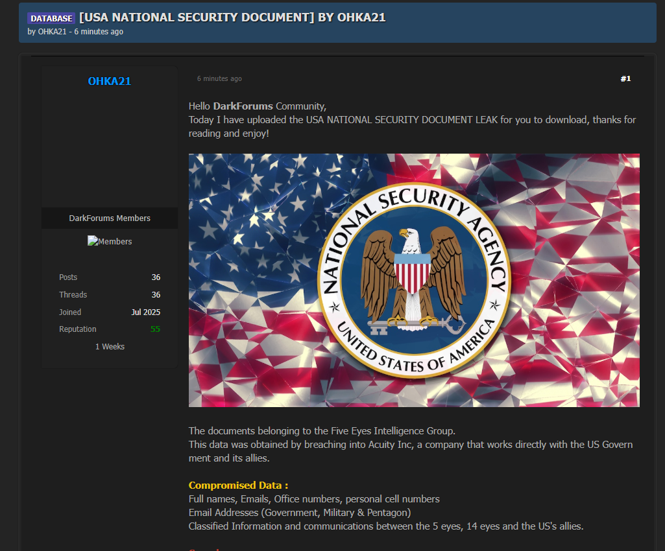665x551 pixels.
Task: Click the '1 Weeks' label
Action: point(110,346)
